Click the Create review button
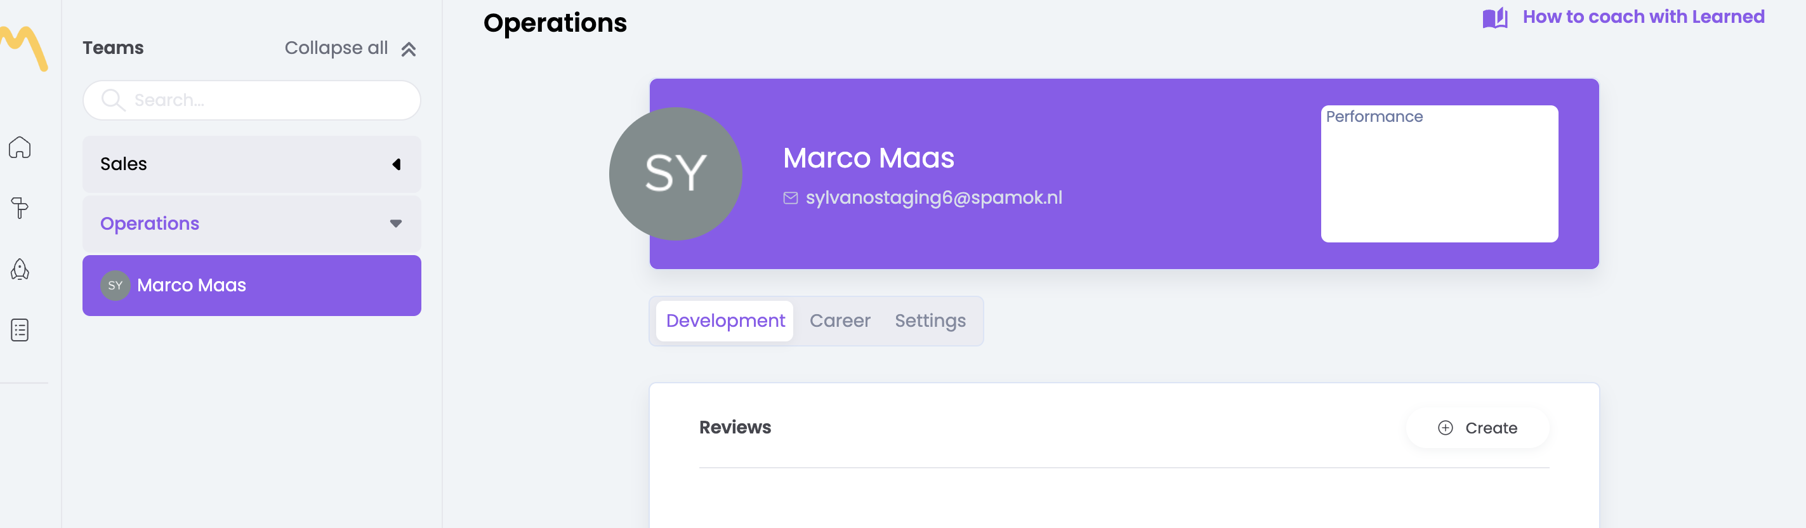The image size is (1806, 528). click(1477, 428)
